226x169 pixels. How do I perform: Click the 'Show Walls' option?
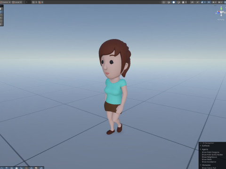click(207, 160)
